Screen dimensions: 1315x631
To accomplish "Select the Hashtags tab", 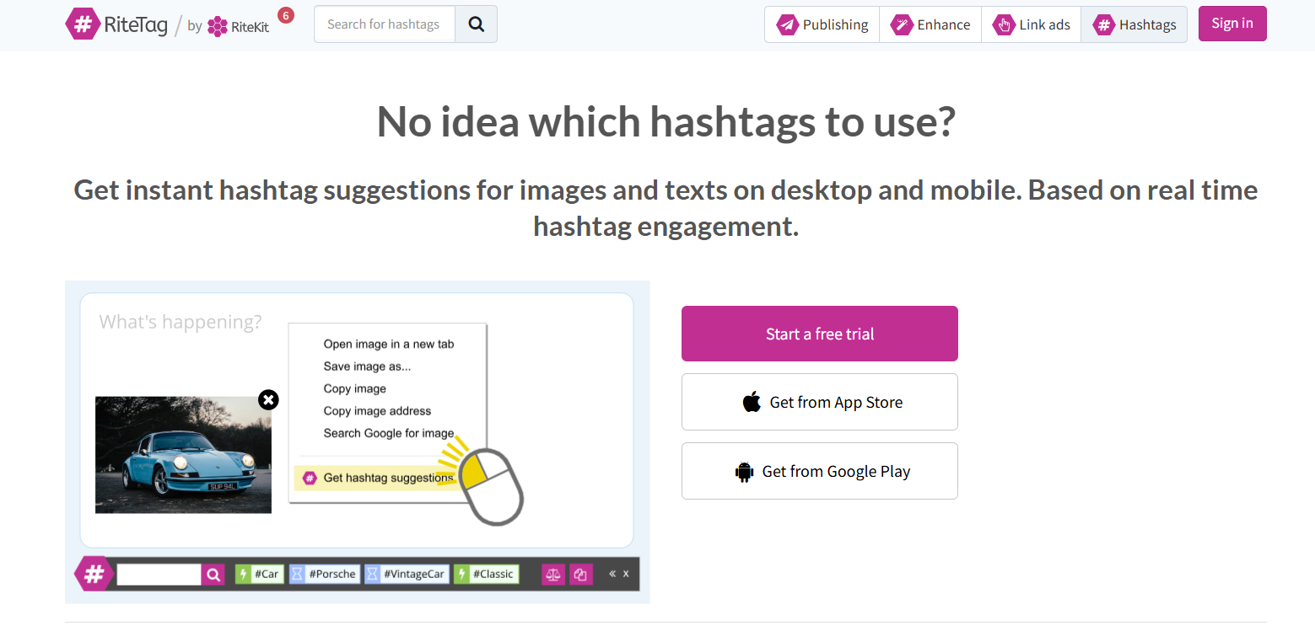I will click(1134, 24).
